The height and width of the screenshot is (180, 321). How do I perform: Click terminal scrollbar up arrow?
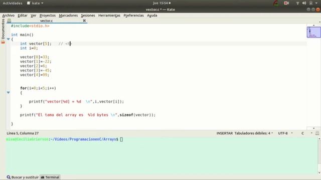click(319, 139)
